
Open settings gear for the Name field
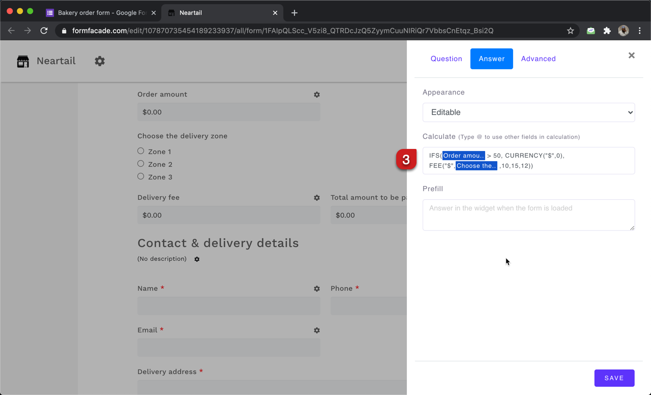point(316,288)
